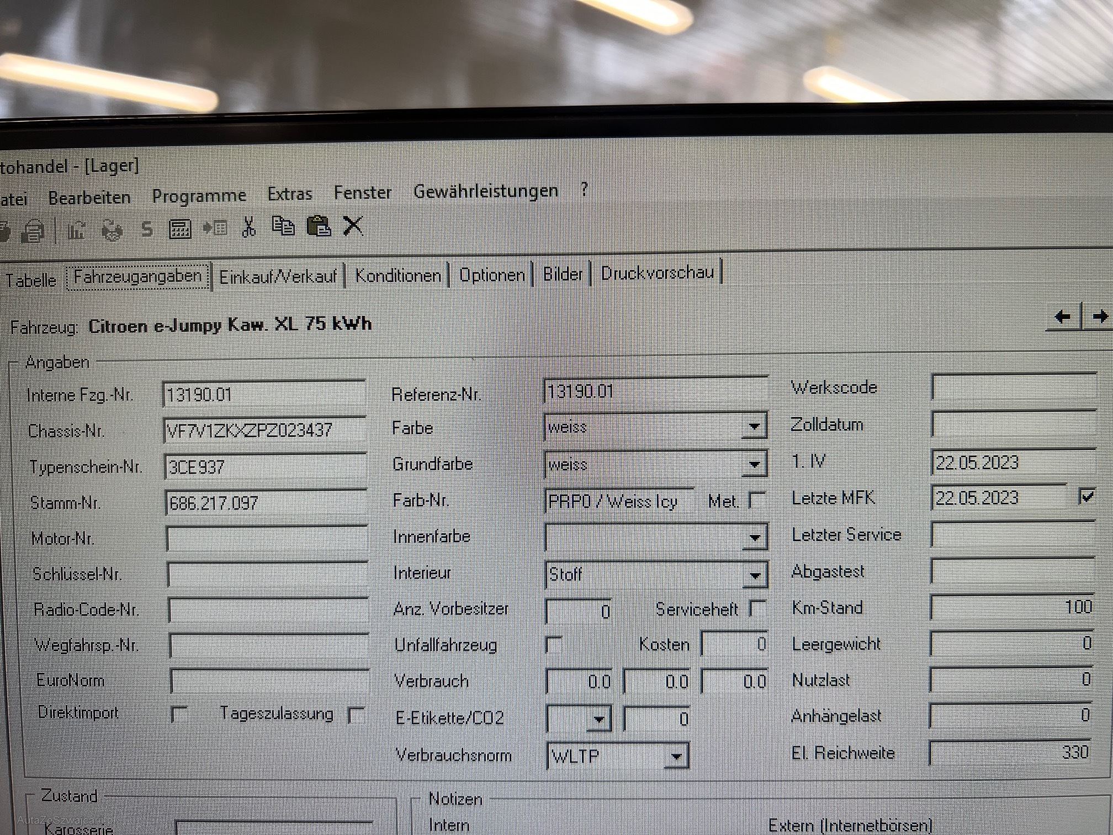Open the Extras menu
Viewport: 1113px width, 835px height.
click(x=290, y=194)
